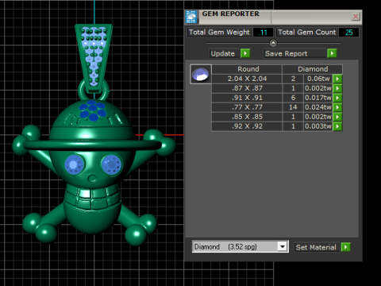Click the Total Gem Count value 25

(x=348, y=33)
